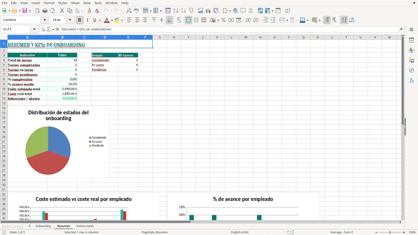Open the Open-file dropdown arrow
The image size is (418, 235).
click(19, 11)
